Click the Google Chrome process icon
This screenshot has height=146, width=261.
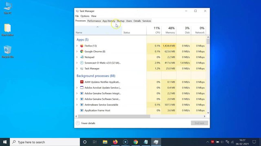[x=82, y=52]
